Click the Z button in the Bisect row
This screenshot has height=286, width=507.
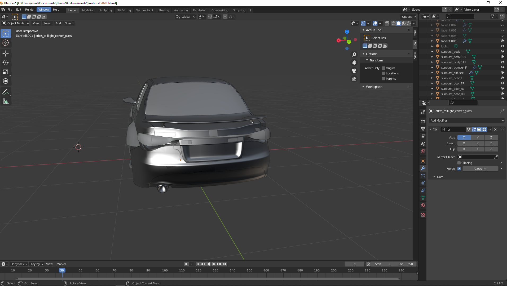click(491, 143)
